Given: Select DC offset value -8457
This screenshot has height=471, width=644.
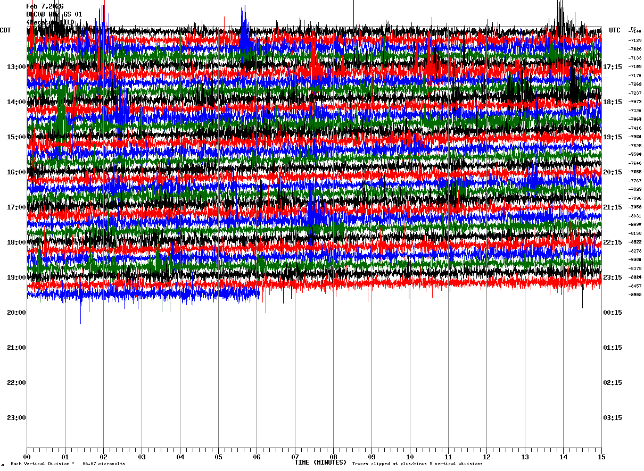Looking at the screenshot, I should [635, 286].
